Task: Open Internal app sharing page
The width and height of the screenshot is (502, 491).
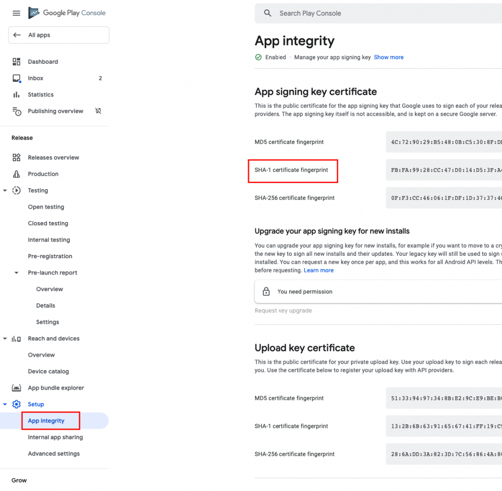Action: click(55, 437)
